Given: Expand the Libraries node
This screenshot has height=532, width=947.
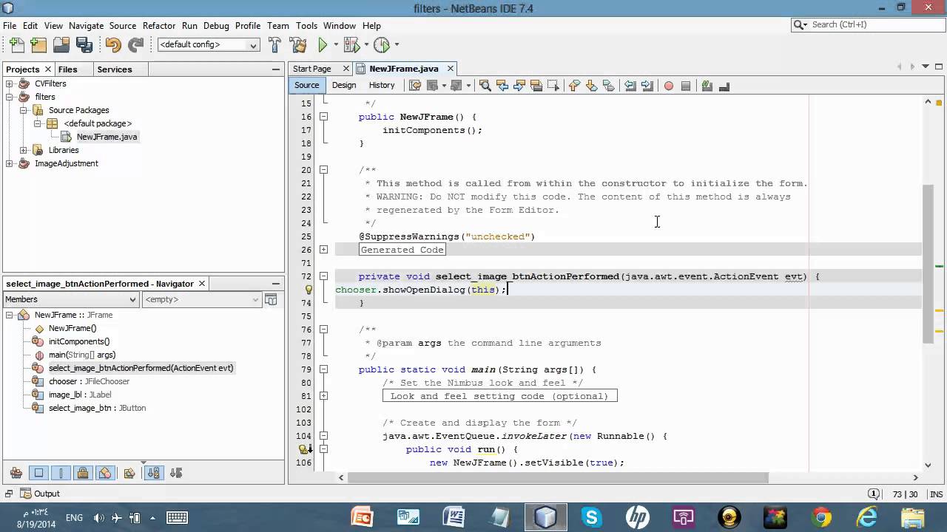Looking at the screenshot, I should tap(24, 150).
